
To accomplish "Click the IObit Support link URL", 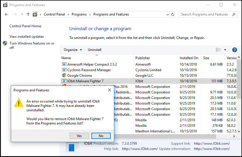I will [212, 144].
